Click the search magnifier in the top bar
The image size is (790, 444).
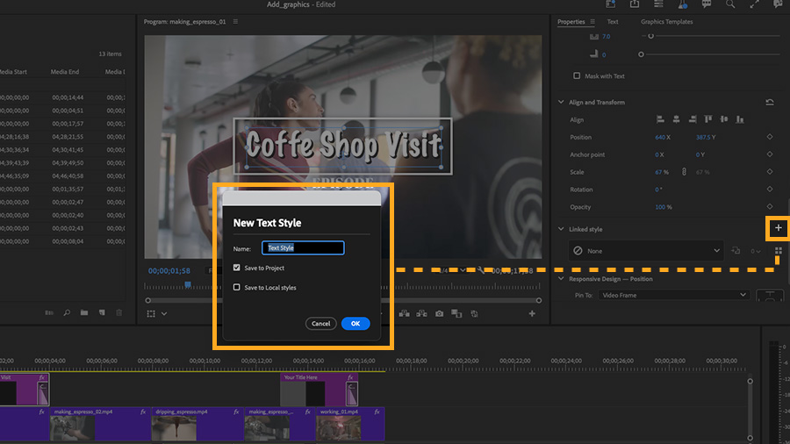730,4
